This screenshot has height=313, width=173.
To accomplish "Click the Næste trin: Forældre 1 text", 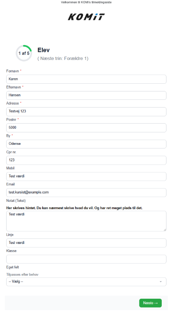I will point(63,59).
